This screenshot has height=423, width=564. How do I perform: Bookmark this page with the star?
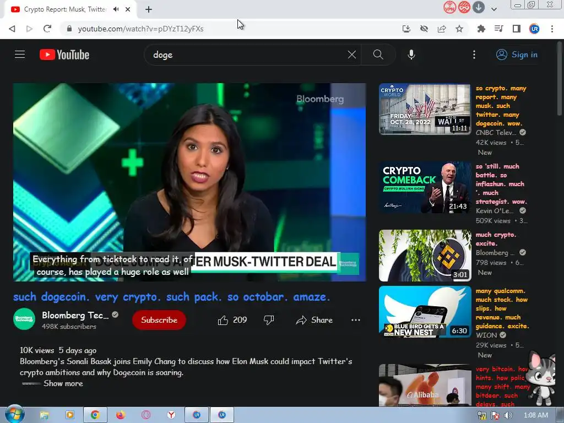pos(459,29)
